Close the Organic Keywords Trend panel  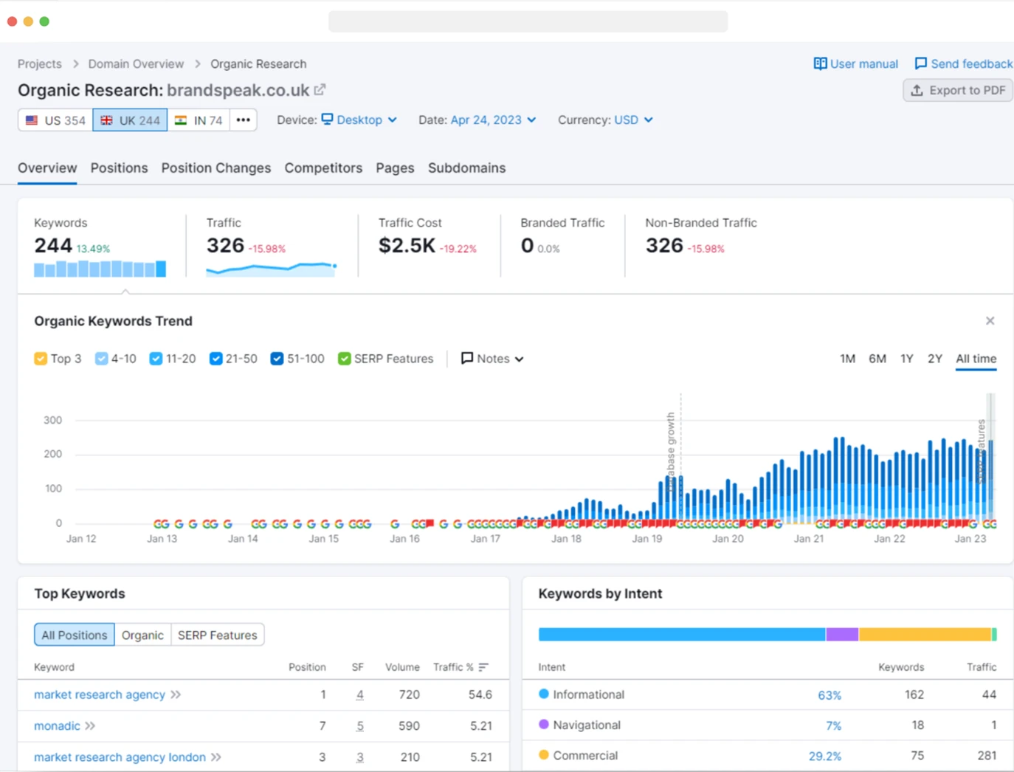(990, 321)
